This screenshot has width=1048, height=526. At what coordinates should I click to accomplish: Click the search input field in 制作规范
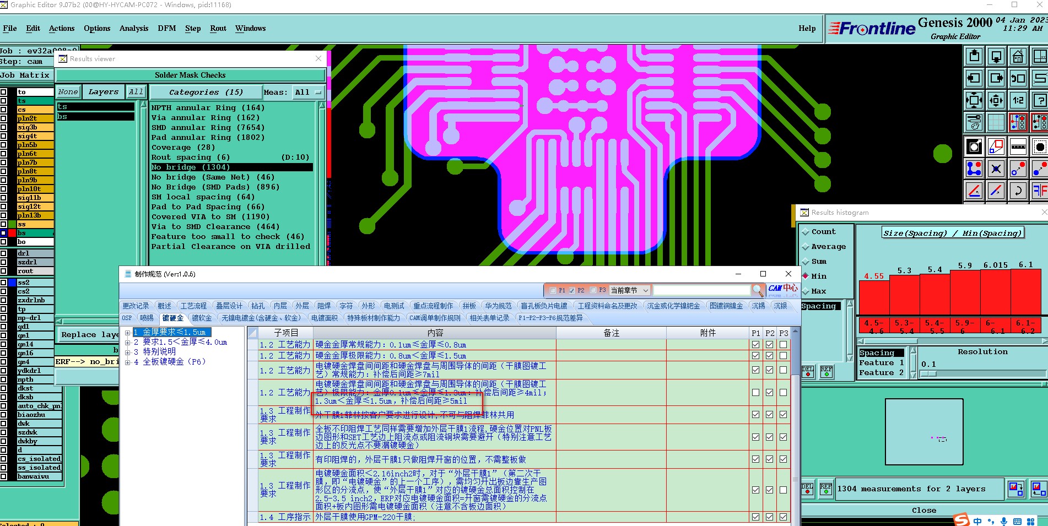point(701,290)
